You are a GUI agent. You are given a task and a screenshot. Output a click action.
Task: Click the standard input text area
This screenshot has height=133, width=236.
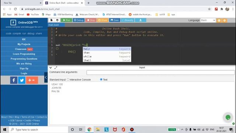click(142, 103)
